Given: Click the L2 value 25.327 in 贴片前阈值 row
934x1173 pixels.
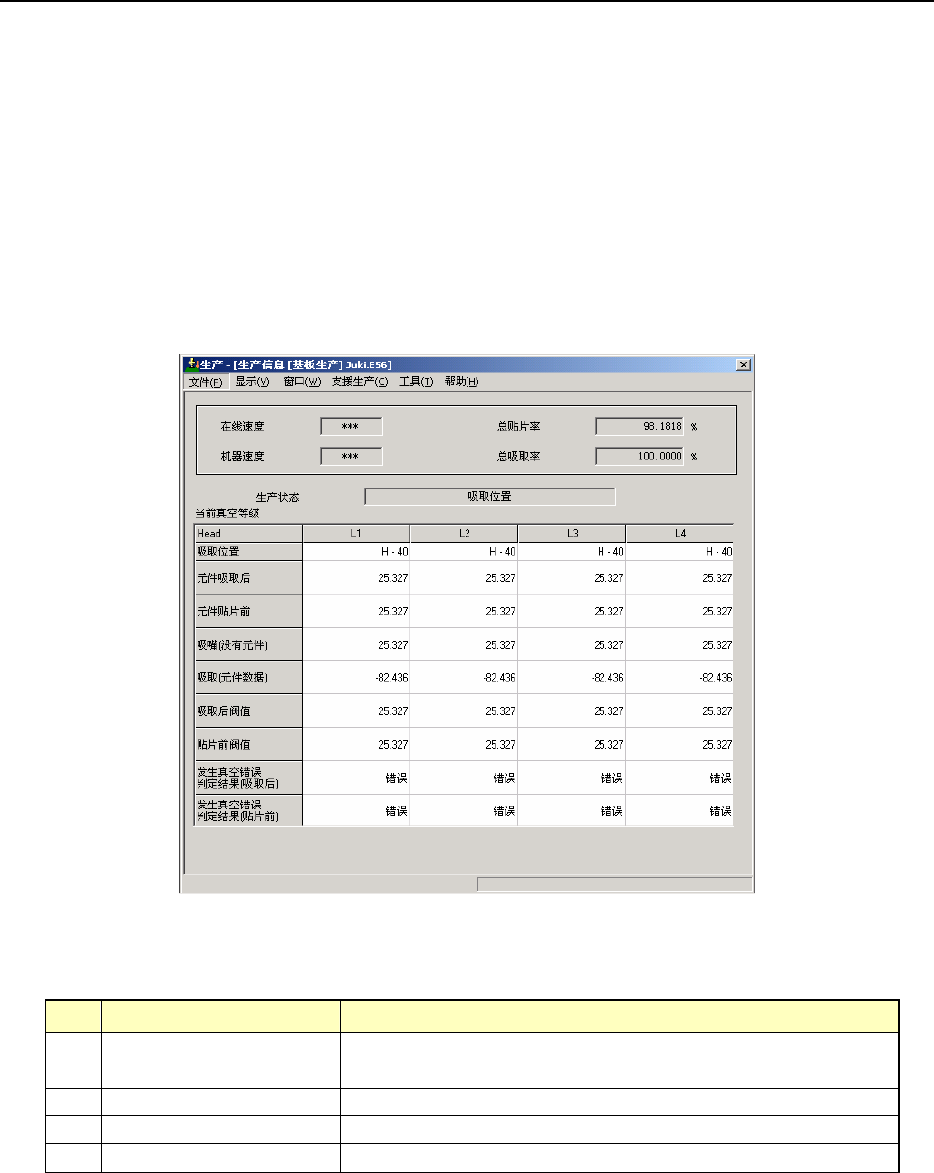Looking at the screenshot, I should pos(464,744).
